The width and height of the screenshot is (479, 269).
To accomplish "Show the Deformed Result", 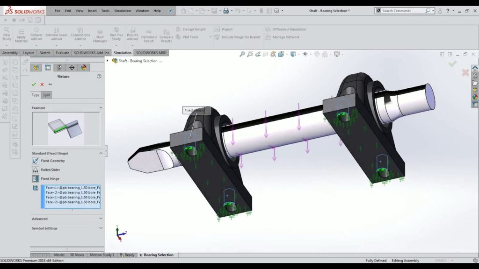I will [x=149, y=35].
